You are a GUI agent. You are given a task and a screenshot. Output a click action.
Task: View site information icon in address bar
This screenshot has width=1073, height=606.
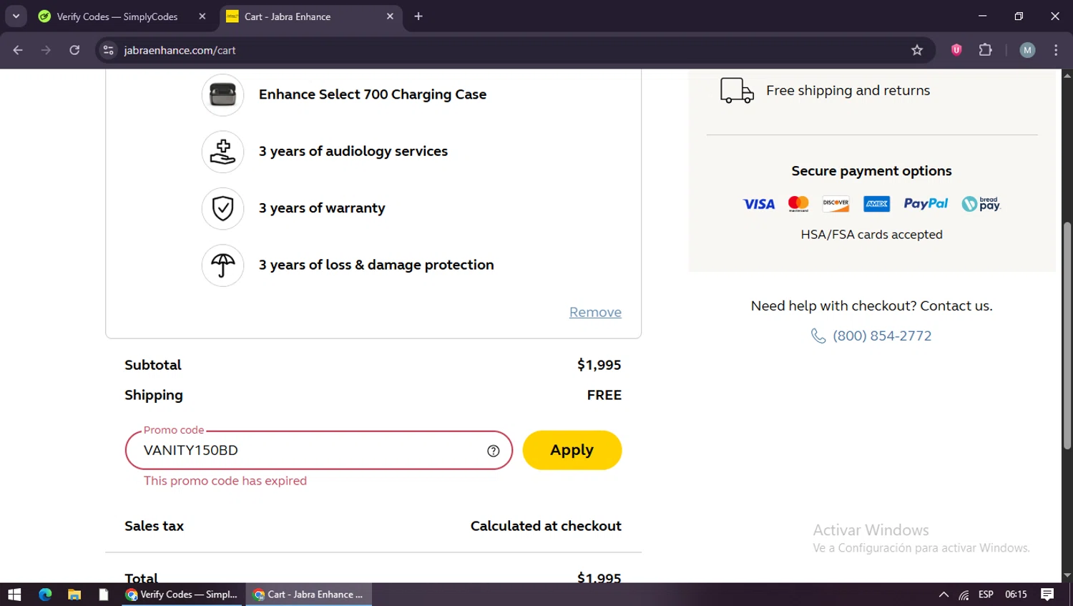coord(109,50)
